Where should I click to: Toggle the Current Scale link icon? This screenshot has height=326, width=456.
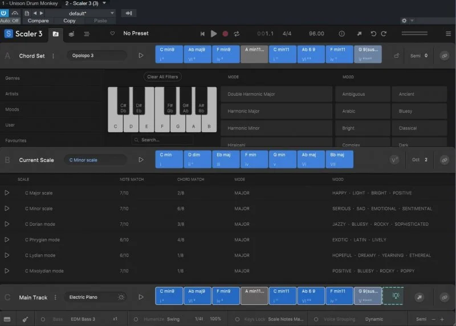pyautogui.click(x=445, y=160)
